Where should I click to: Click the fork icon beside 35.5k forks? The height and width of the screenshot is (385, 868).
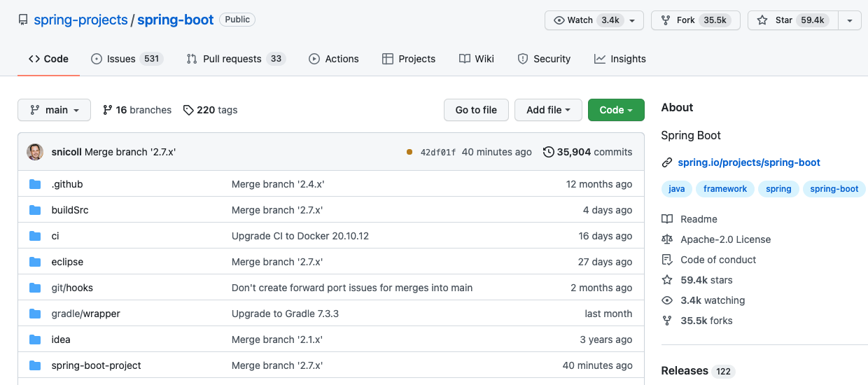coord(667,321)
